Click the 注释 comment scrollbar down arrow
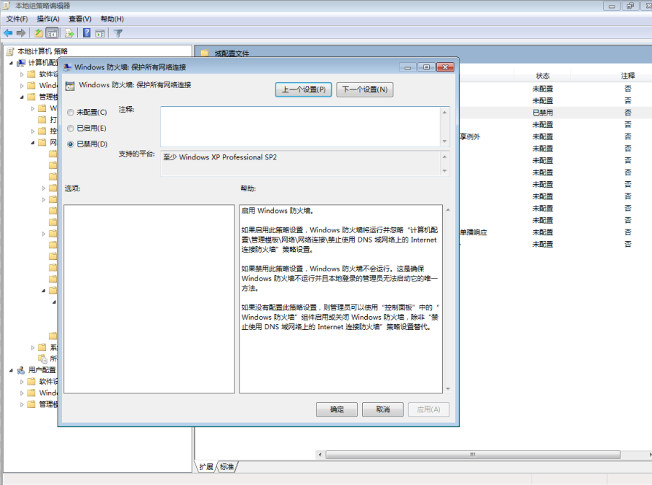Screen dimensions: 652x485 (x=444, y=141)
